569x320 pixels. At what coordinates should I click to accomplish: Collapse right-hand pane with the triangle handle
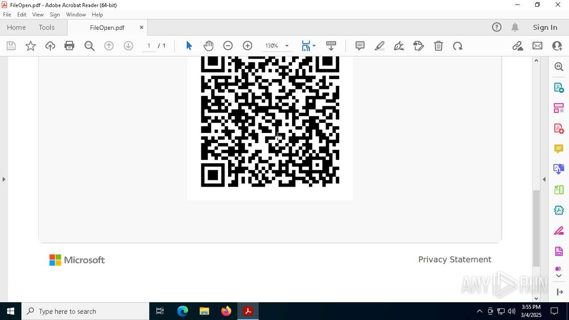(x=544, y=179)
